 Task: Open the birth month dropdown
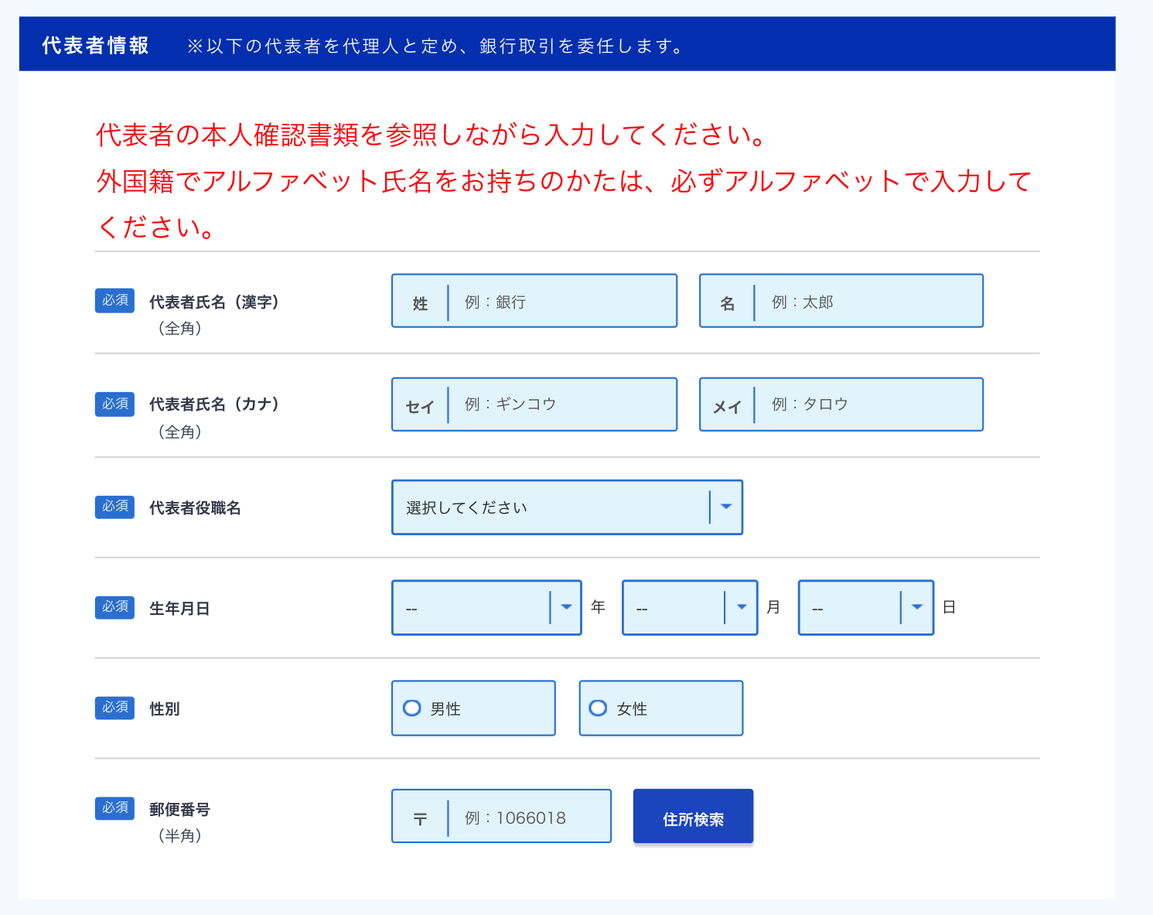(689, 608)
